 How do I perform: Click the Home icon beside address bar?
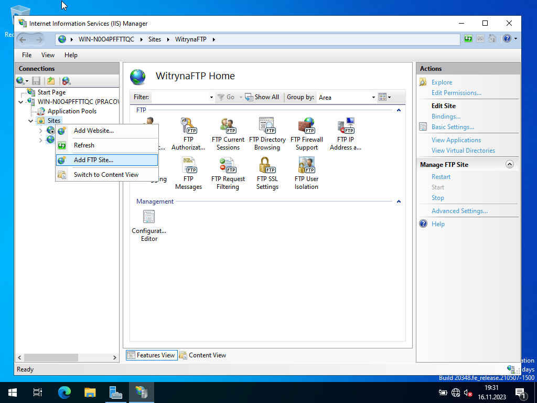[492, 38]
